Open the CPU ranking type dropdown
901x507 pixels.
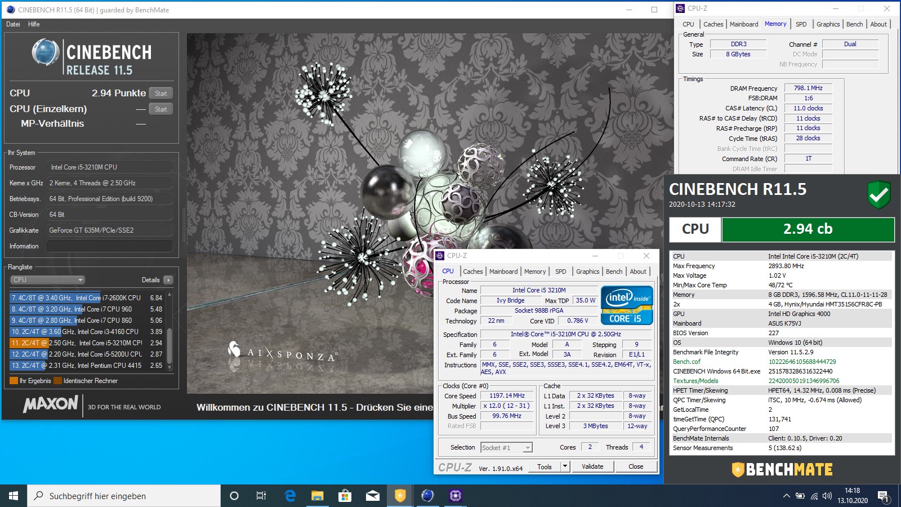pos(47,280)
